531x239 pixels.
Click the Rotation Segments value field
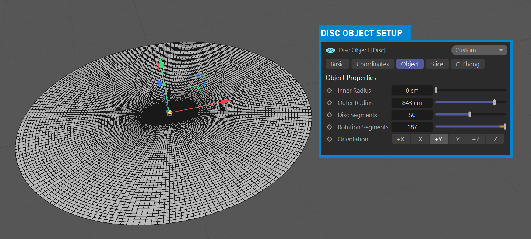(x=412, y=127)
